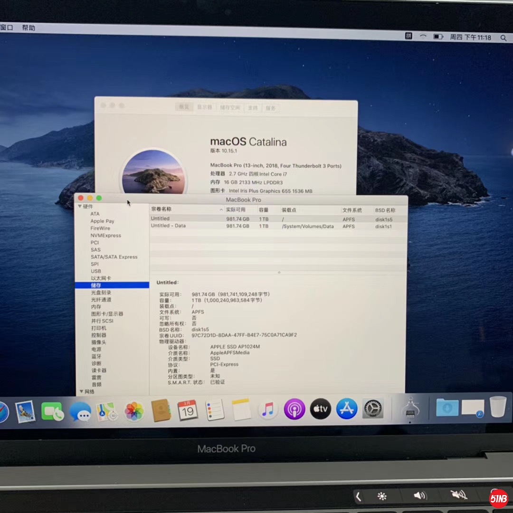Switch to the 储存空间 tab

click(230, 108)
